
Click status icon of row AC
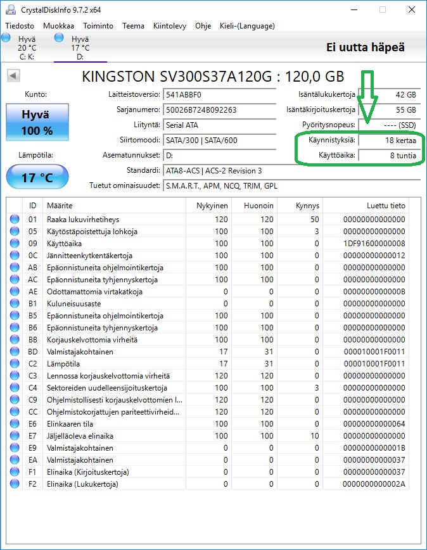[15, 280]
